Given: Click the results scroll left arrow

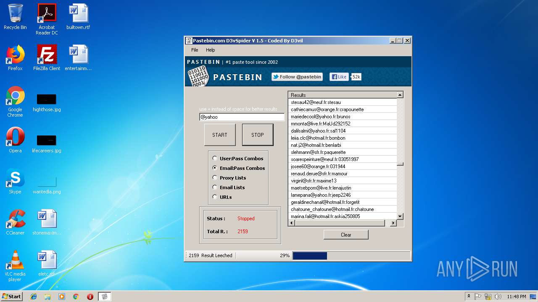Looking at the screenshot, I should 291,223.
